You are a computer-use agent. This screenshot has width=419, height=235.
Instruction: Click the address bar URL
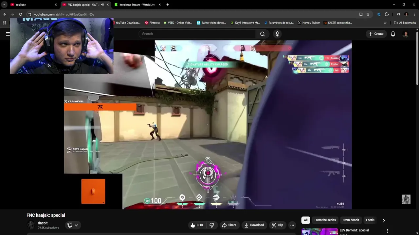click(x=64, y=14)
